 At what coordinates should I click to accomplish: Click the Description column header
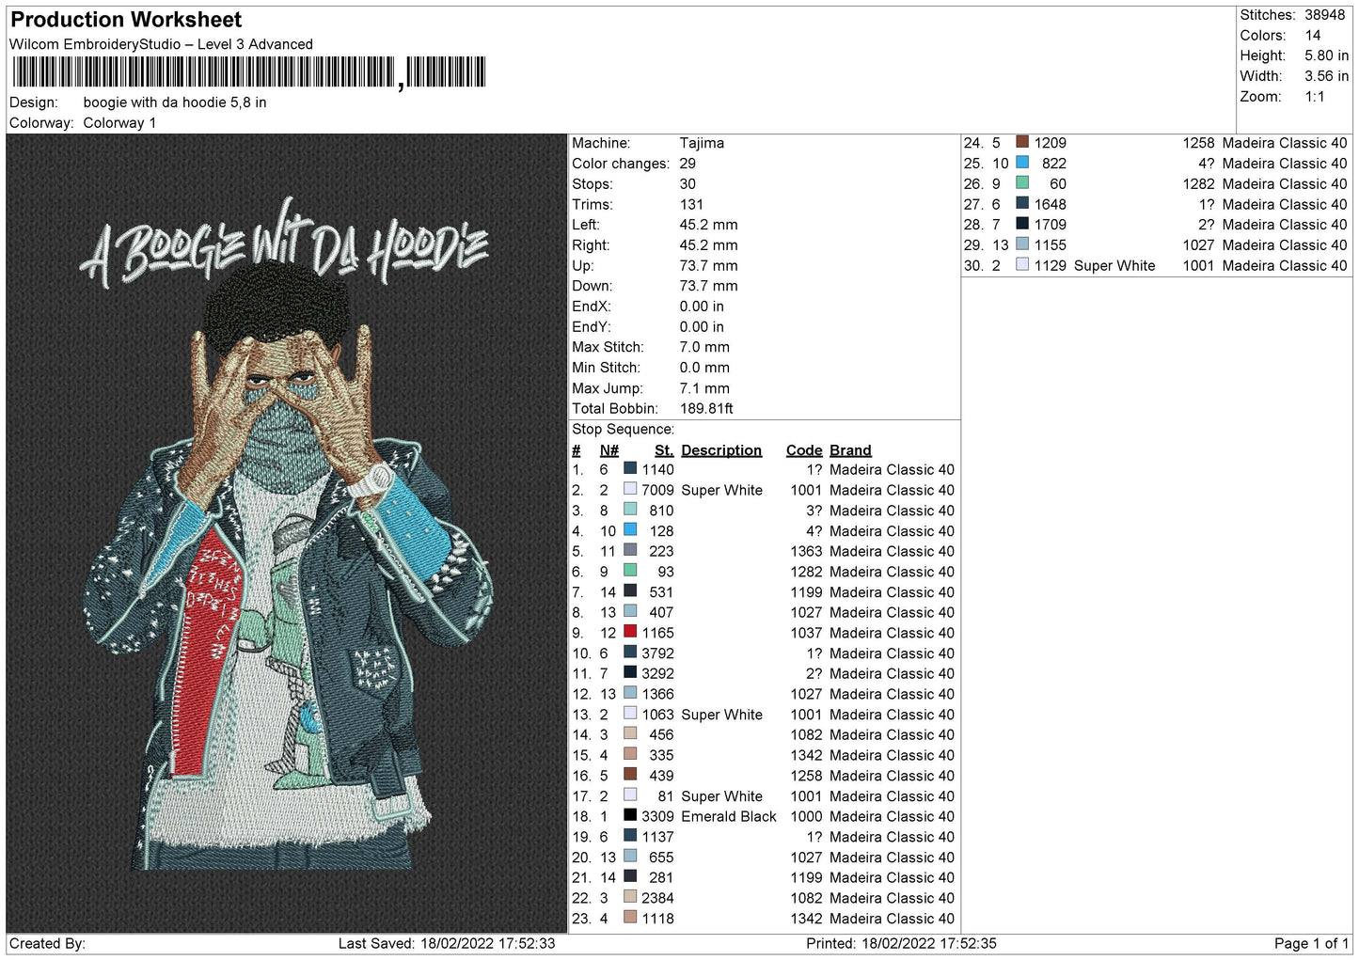721,450
